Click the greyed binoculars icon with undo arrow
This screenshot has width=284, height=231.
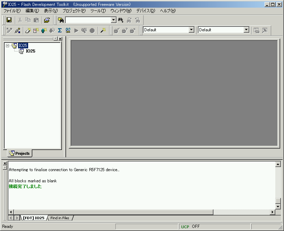tap(137, 20)
